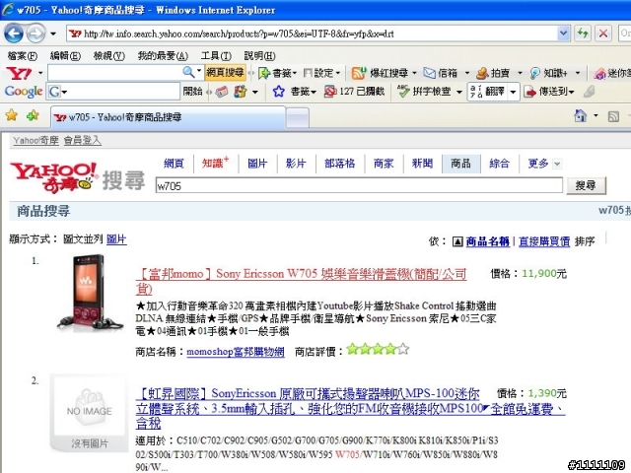Click the browser Back button
The width and height of the screenshot is (631, 473).
pos(14,34)
